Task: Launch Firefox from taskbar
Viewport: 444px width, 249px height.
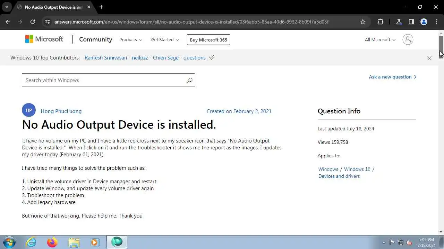Action: (x=52, y=242)
